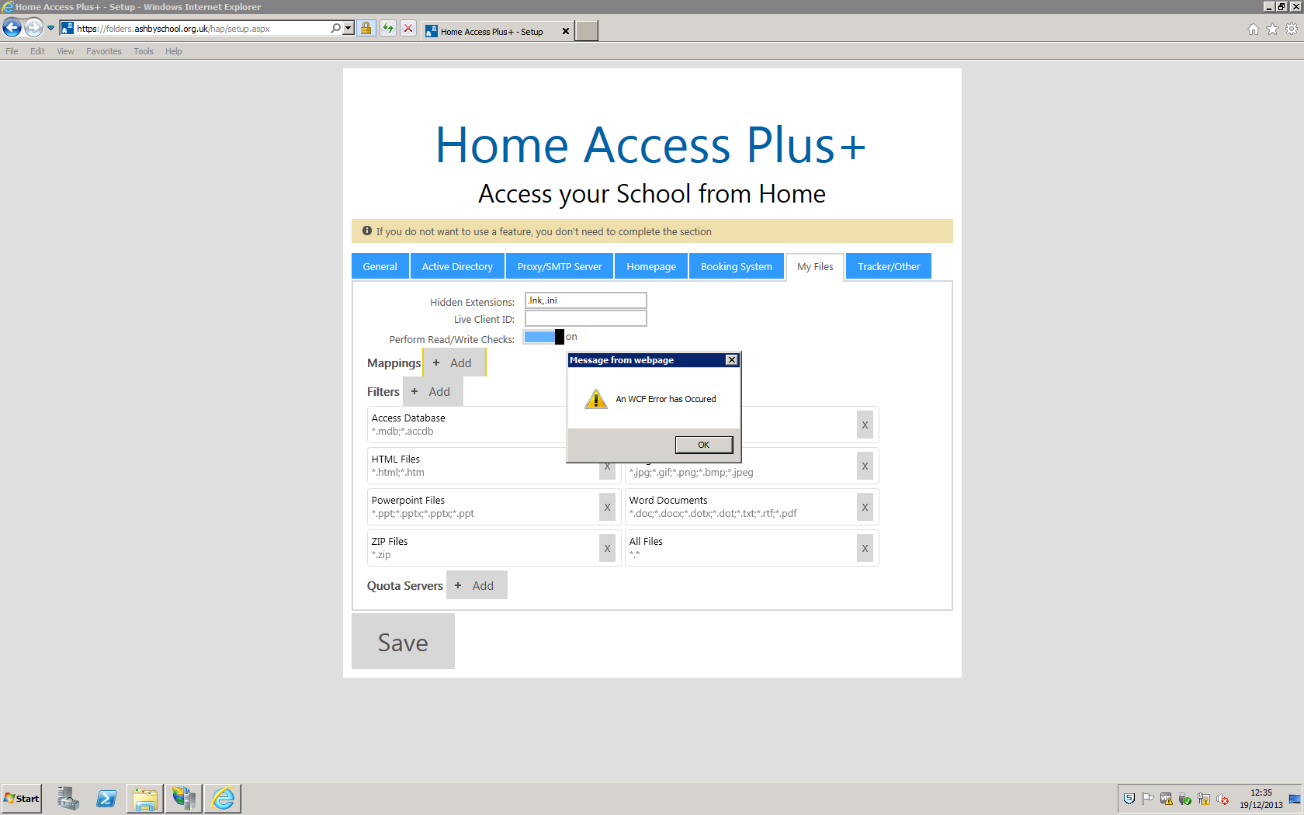Click inside the Live Client ID field
Viewport: 1304px width, 815px height.
[585, 318]
